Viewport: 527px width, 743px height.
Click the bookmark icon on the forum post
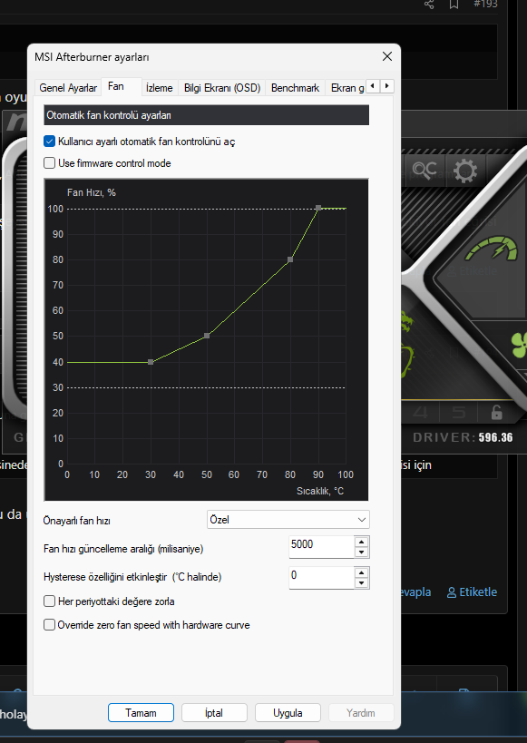(454, 5)
